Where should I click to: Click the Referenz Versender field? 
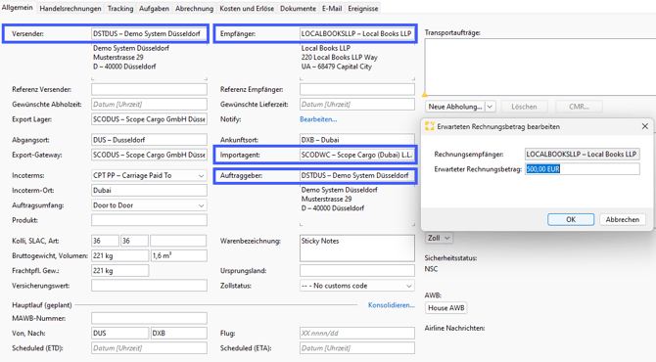pyautogui.click(x=149, y=89)
